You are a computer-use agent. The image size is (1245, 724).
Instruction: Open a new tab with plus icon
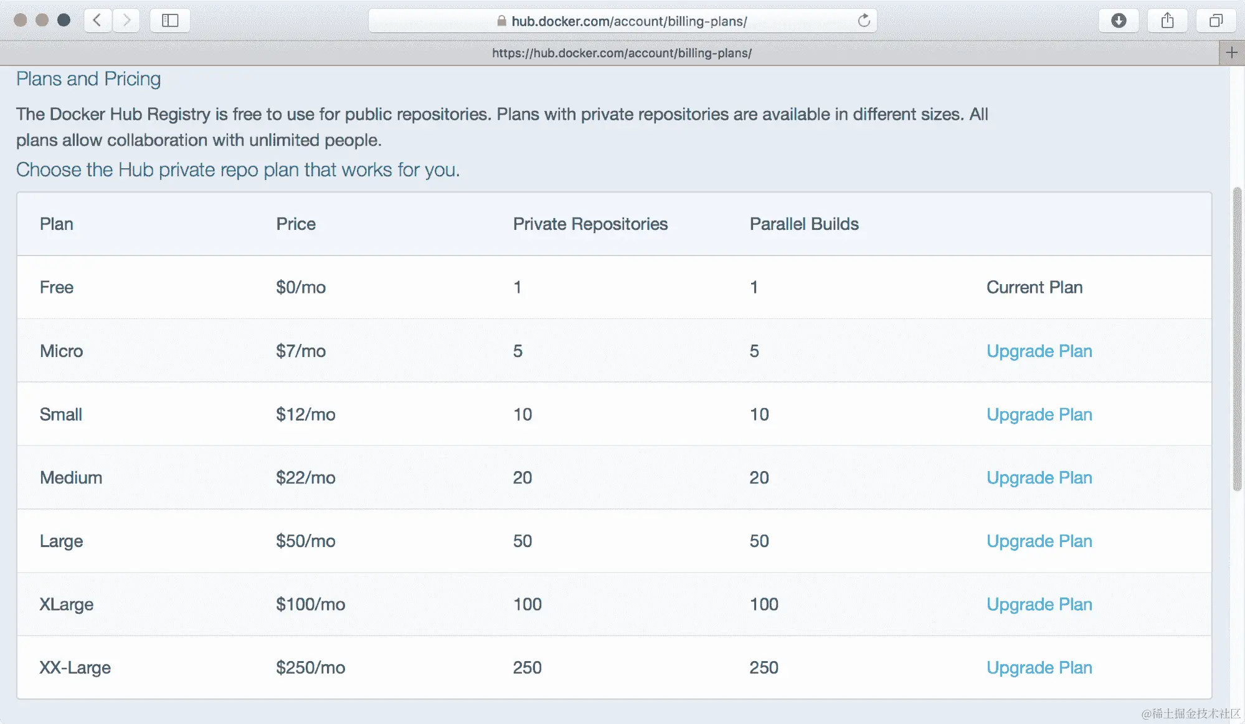point(1231,53)
